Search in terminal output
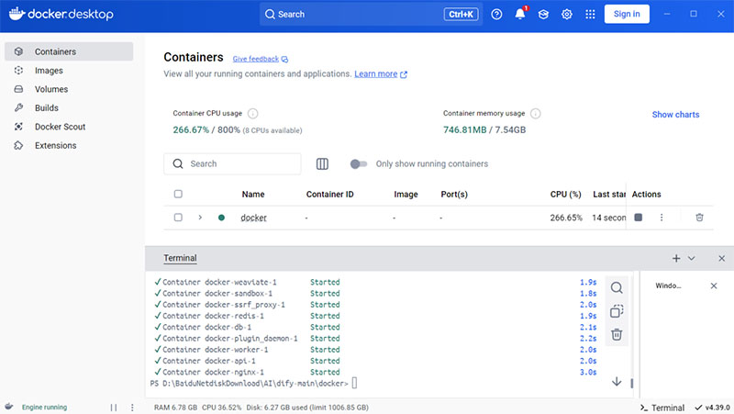Viewport: 734px width, 414px height. pyautogui.click(x=617, y=287)
